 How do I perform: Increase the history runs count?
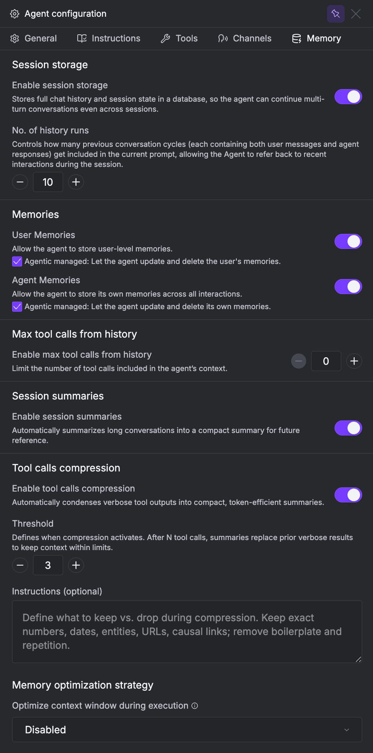tap(76, 182)
